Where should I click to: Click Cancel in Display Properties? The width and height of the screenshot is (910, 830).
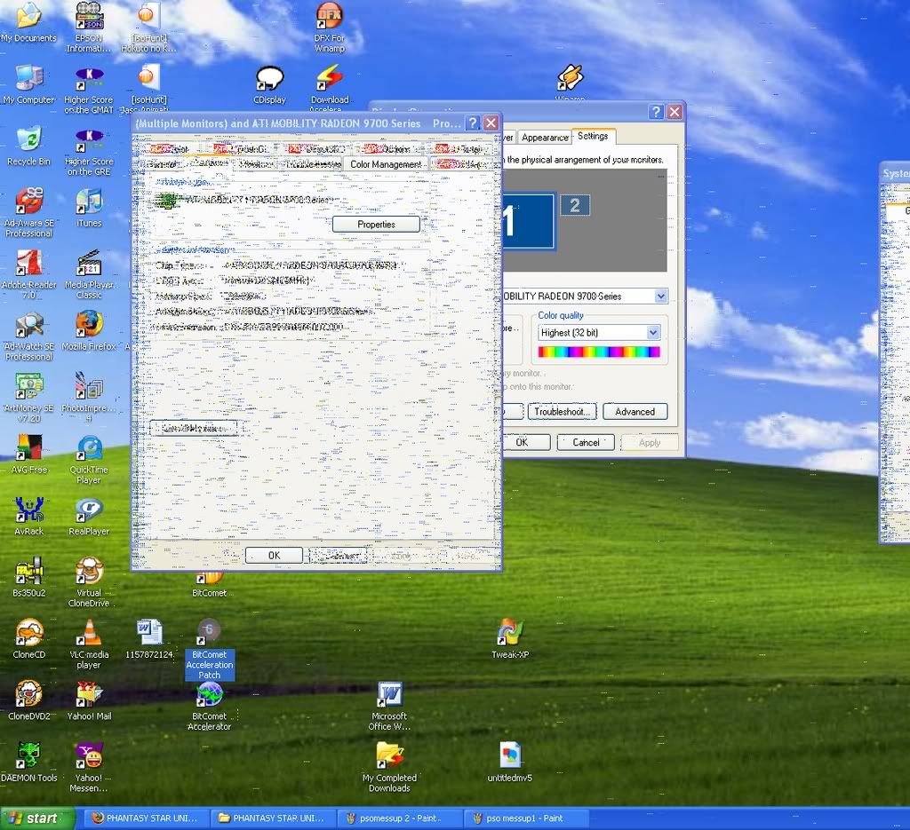coord(586,442)
